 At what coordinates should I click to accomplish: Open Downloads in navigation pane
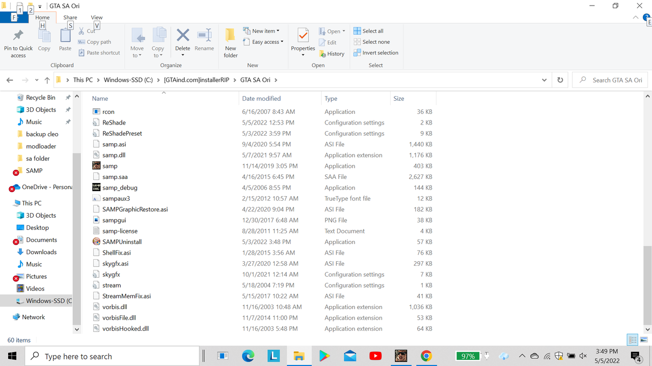pos(41,252)
